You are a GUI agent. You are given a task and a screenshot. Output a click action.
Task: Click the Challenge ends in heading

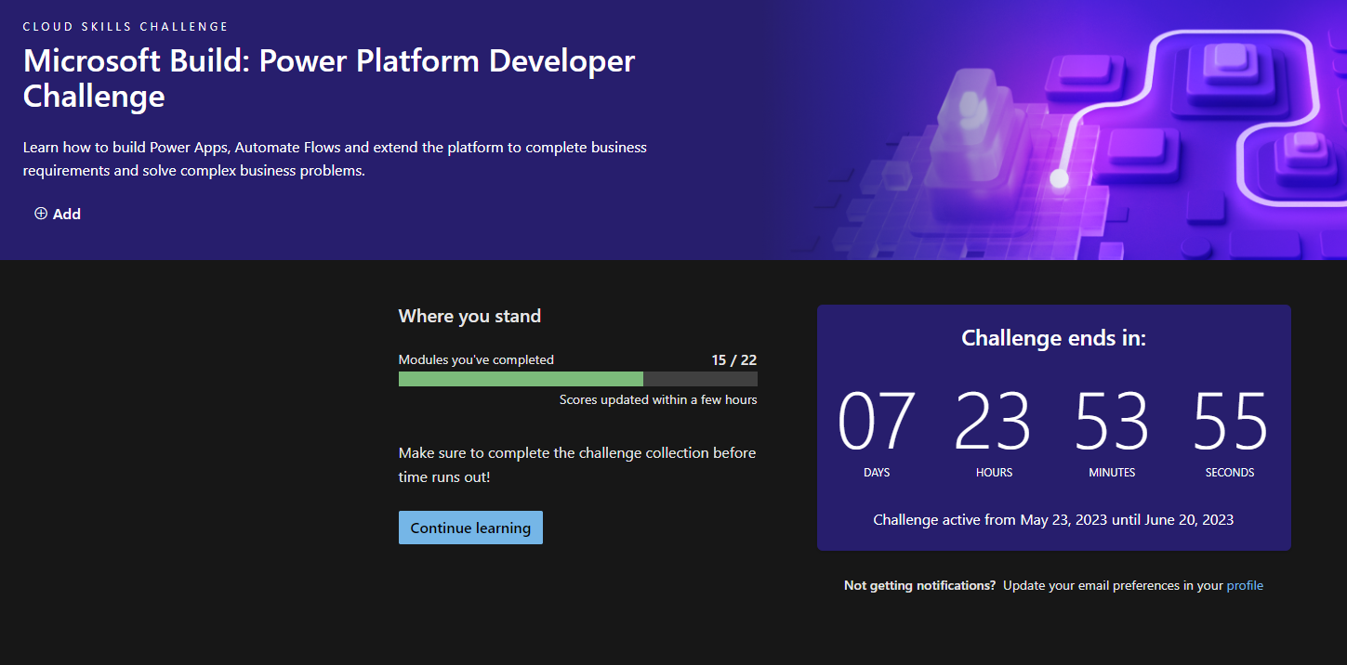click(1053, 338)
